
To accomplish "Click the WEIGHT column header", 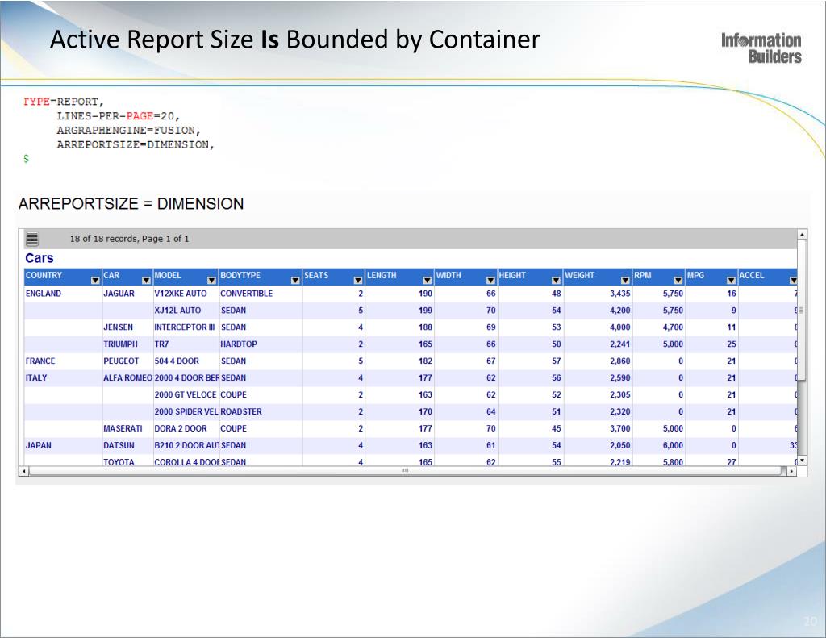I will point(598,276).
